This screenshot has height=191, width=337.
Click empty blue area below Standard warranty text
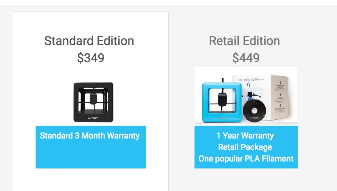click(90, 156)
